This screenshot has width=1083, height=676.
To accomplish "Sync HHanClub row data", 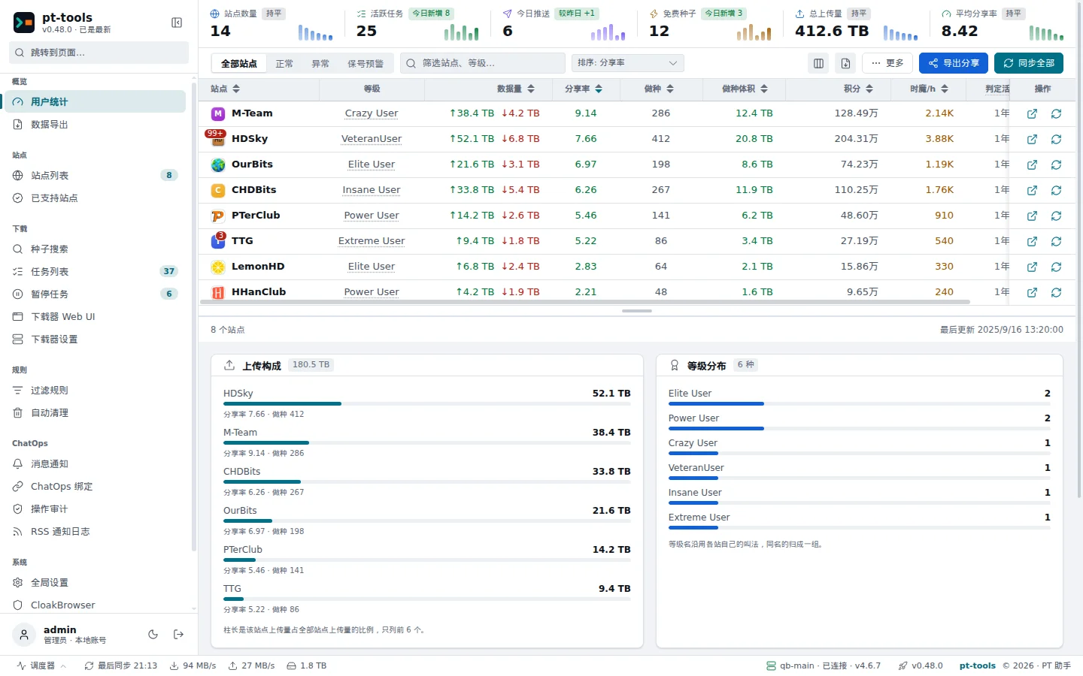I will pyautogui.click(x=1056, y=292).
